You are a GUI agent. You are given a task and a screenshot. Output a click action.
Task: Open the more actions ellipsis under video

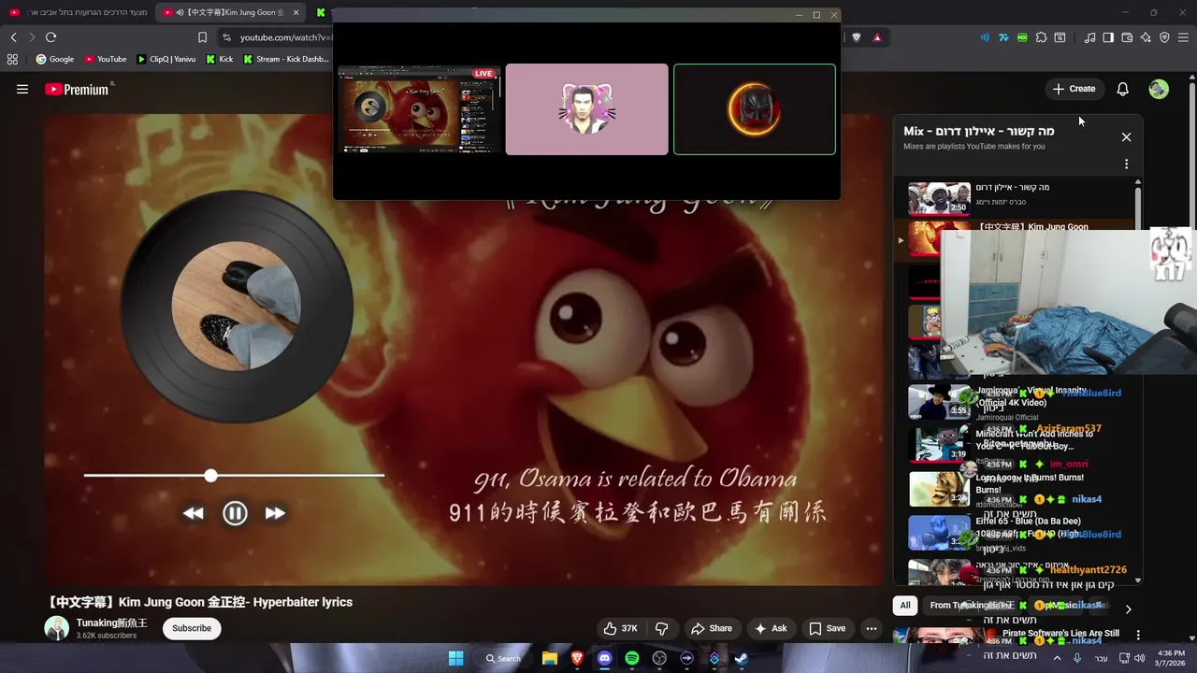tap(871, 628)
